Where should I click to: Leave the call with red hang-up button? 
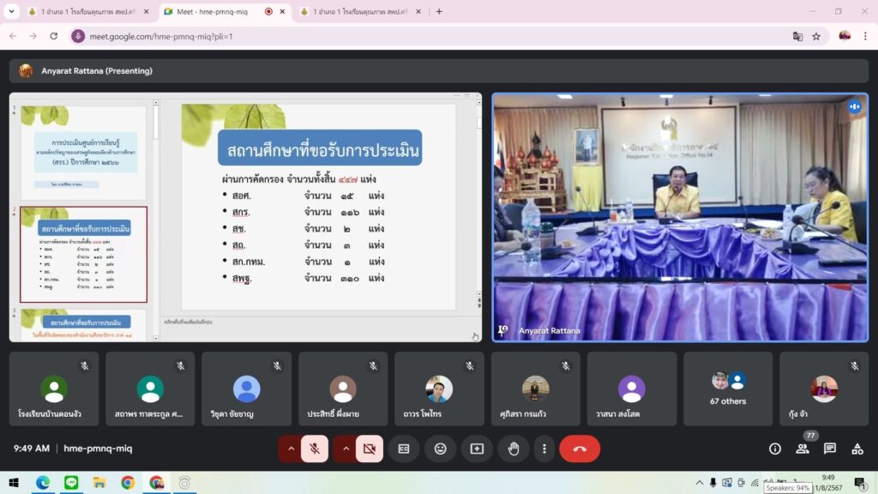point(580,449)
